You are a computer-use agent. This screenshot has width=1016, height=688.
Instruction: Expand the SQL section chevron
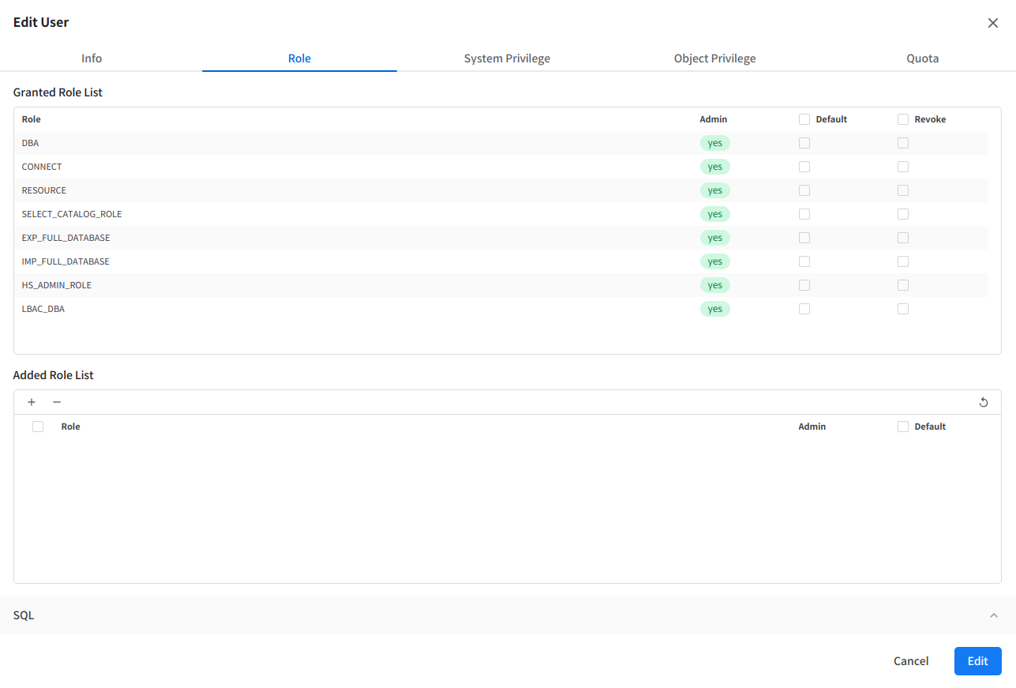point(994,615)
